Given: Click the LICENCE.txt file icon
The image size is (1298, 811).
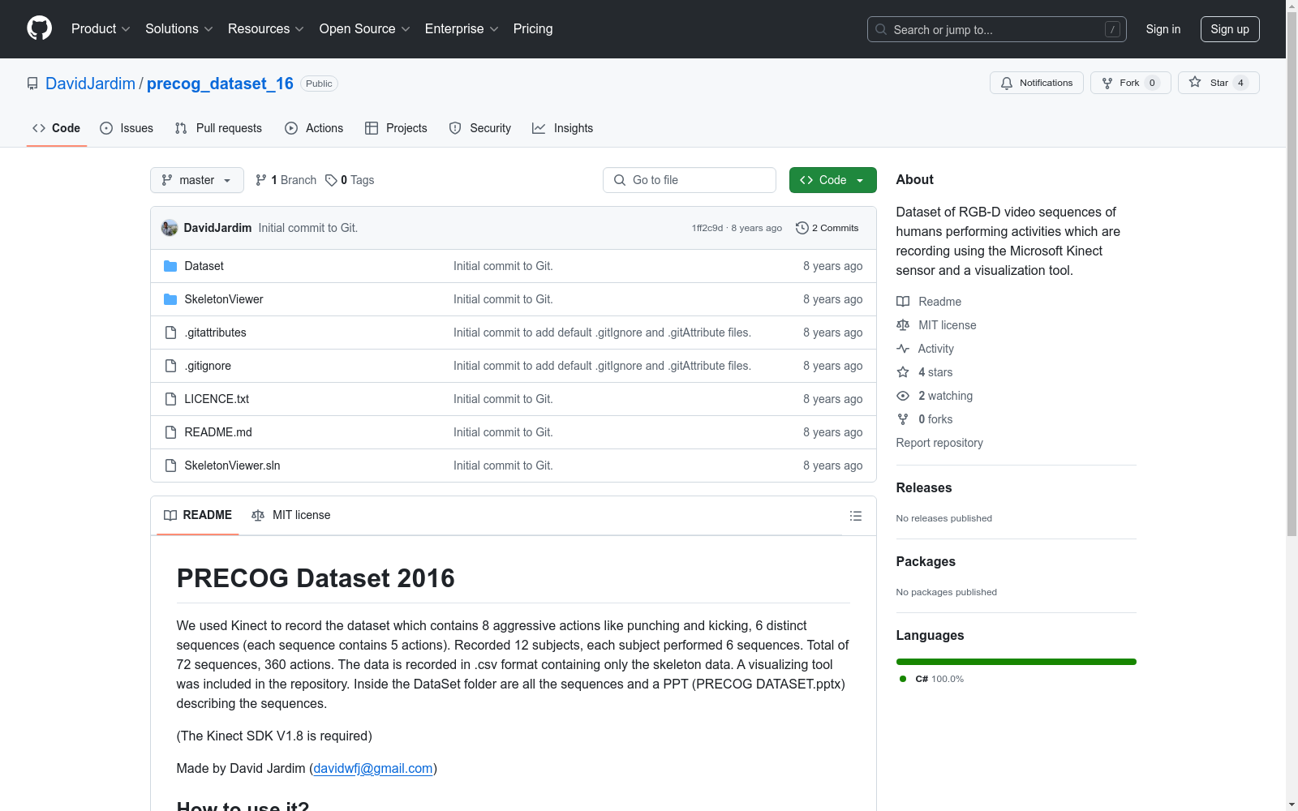Looking at the screenshot, I should click(x=170, y=399).
